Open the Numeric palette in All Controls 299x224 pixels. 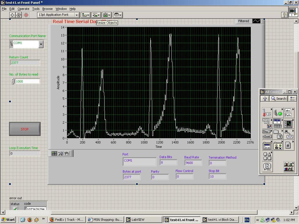point(267,112)
